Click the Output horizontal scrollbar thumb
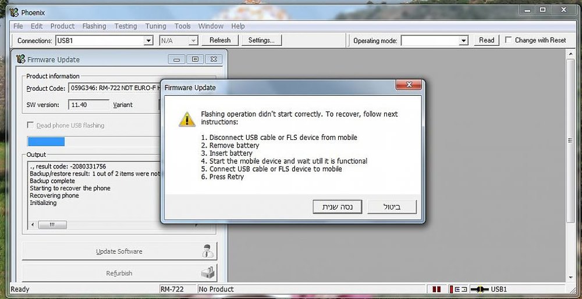The width and height of the screenshot is (582, 299). [x=52, y=225]
